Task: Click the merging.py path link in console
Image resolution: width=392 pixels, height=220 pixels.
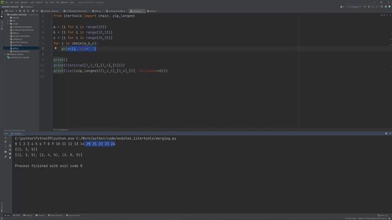Action: [x=126, y=139]
